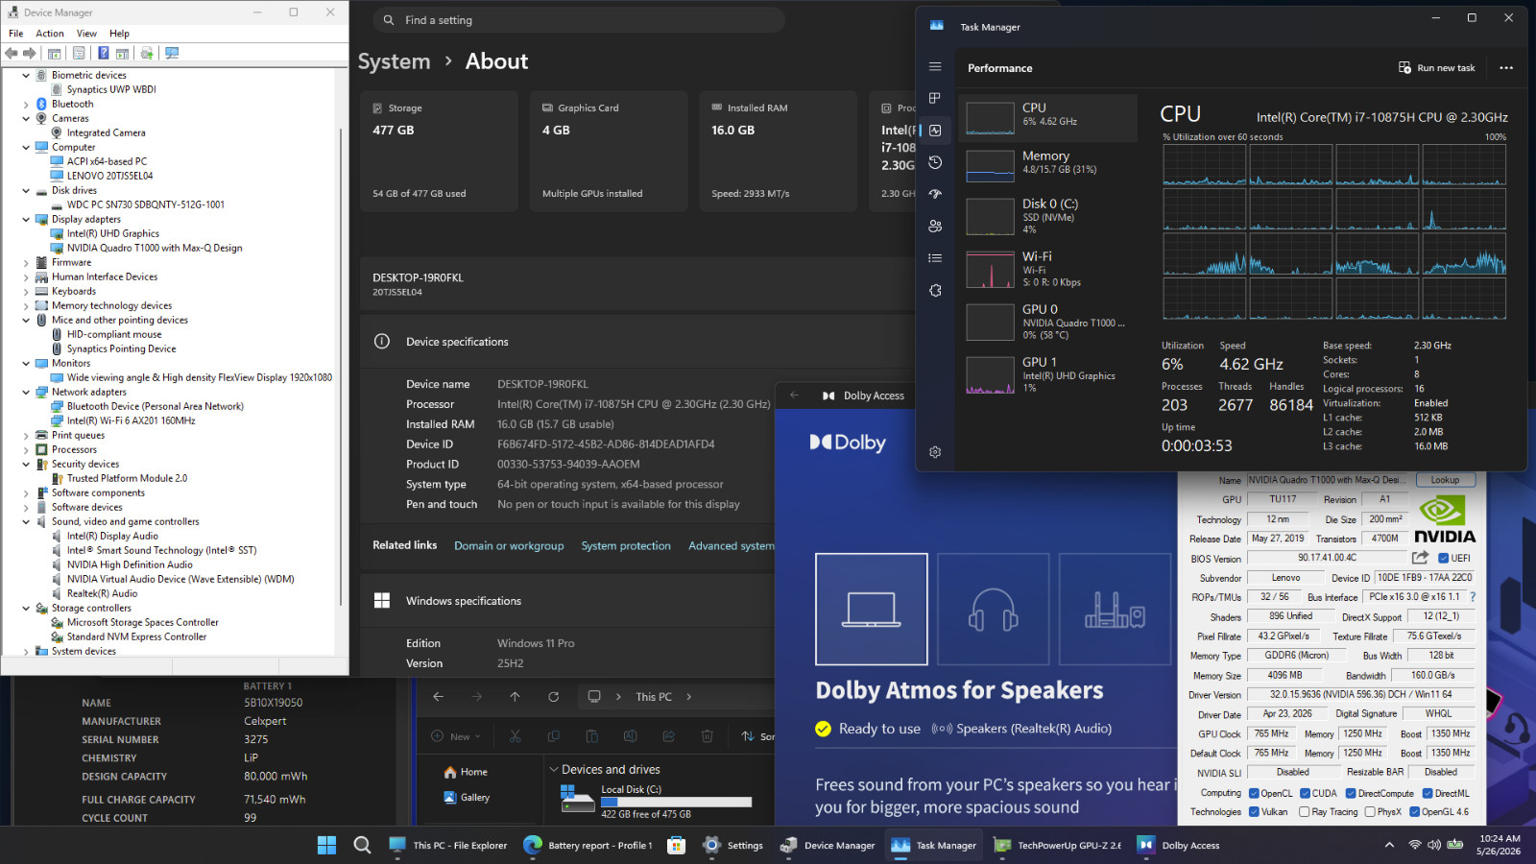The image size is (1536, 864).
Task: Select Memory in Task Manager performance list
Action: coord(1048,166)
